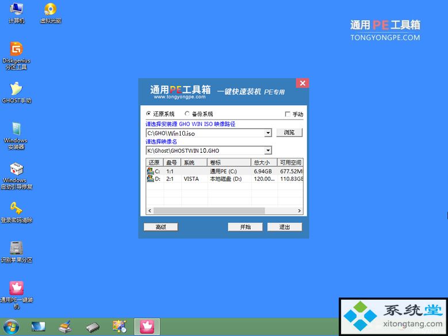
Task: Click the pink 一键装机 taskbar button
Action: [147, 327]
